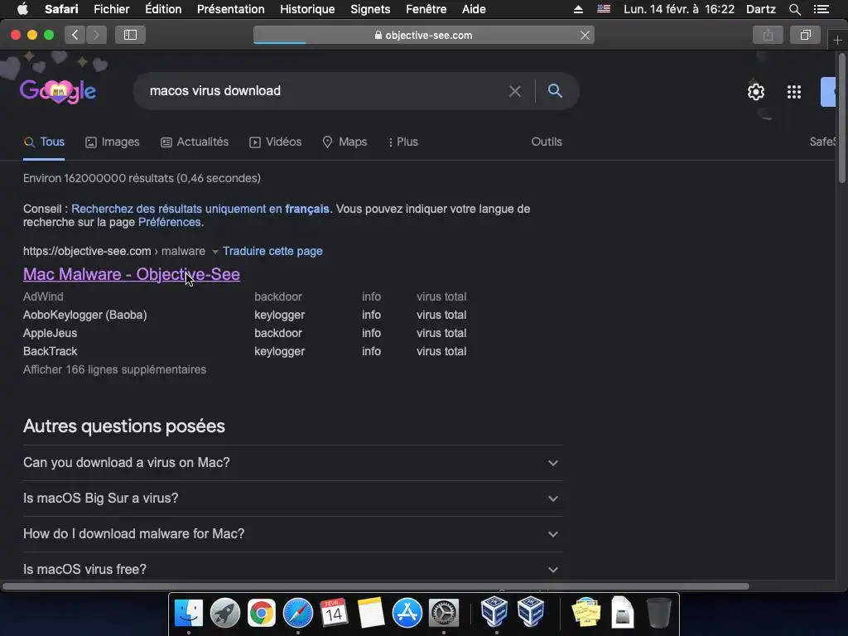Open the Trash in the Dock
This screenshot has width=848, height=636.
coord(658,613)
